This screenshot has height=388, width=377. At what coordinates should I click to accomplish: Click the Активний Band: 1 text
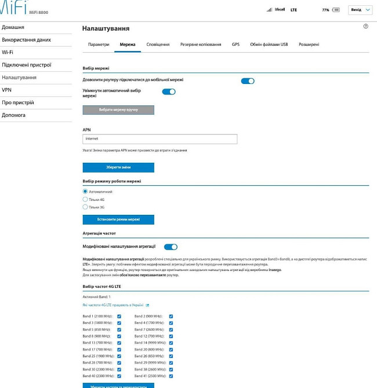point(96,297)
